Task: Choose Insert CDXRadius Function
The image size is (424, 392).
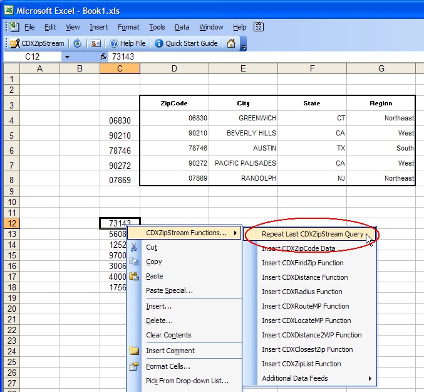Action: click(309, 292)
